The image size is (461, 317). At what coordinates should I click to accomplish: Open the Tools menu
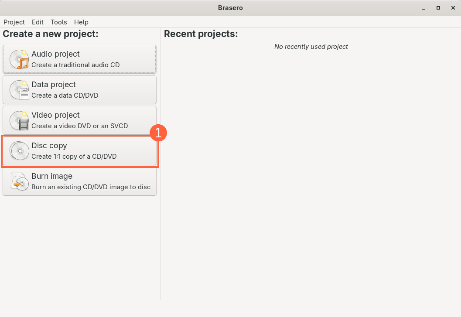click(x=59, y=22)
